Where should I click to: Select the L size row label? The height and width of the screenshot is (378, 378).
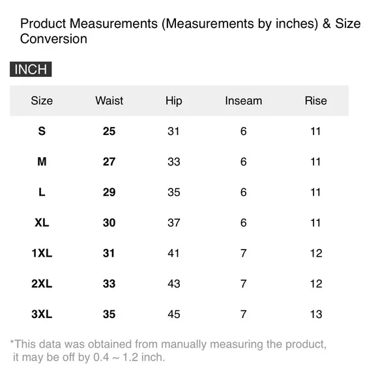pos(42,192)
